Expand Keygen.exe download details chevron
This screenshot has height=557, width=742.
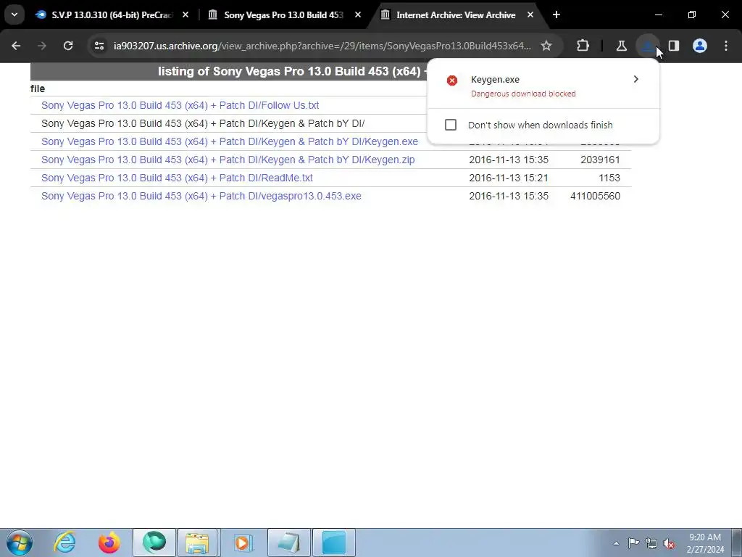click(636, 79)
